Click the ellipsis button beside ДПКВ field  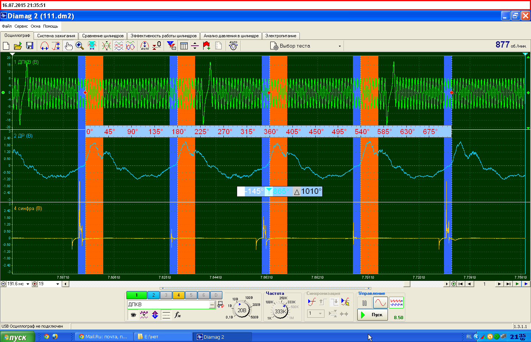[x=212, y=304]
